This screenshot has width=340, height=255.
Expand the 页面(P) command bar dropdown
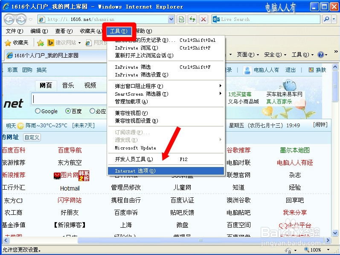tap(258, 55)
